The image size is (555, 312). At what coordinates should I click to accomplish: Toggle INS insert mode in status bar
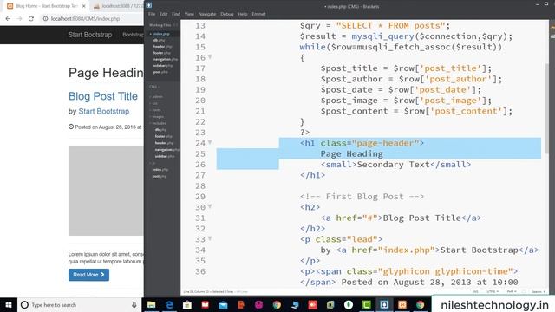tap(476, 292)
